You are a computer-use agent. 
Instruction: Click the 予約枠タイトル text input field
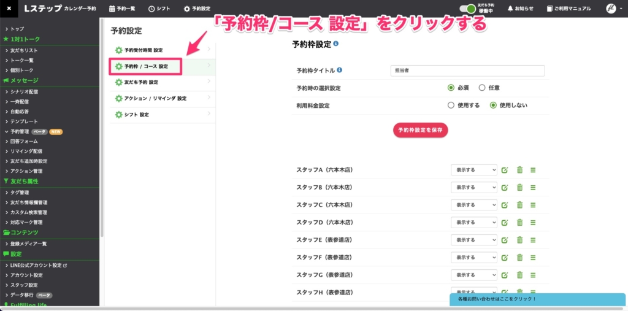(x=467, y=71)
